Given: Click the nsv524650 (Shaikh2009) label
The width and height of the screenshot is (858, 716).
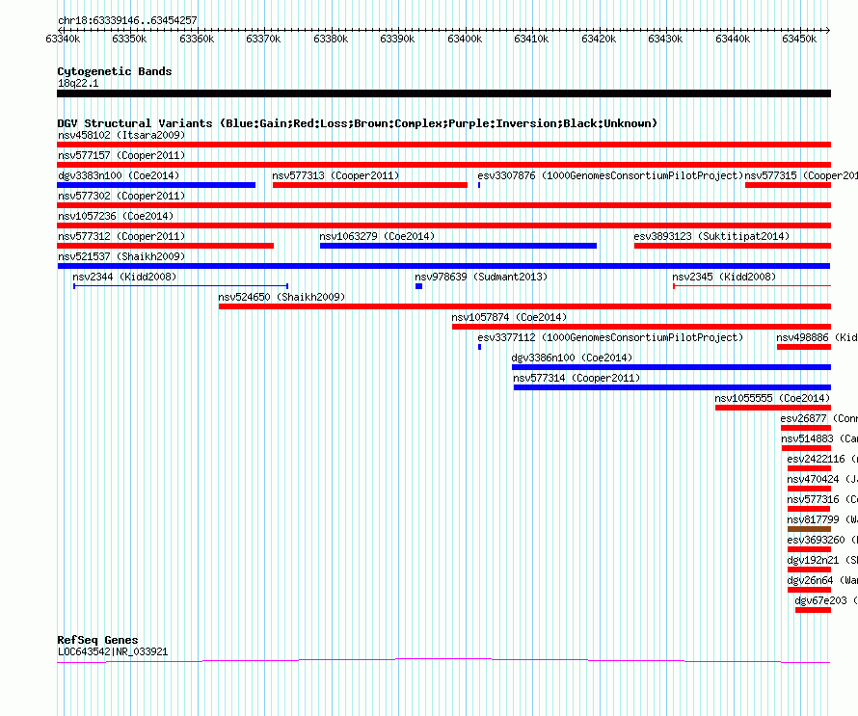Looking at the screenshot, I should [282, 297].
